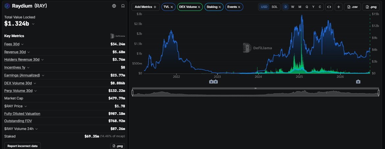Click the 2026 event star marker
Screen dimensions: 385x149
coord(358,82)
